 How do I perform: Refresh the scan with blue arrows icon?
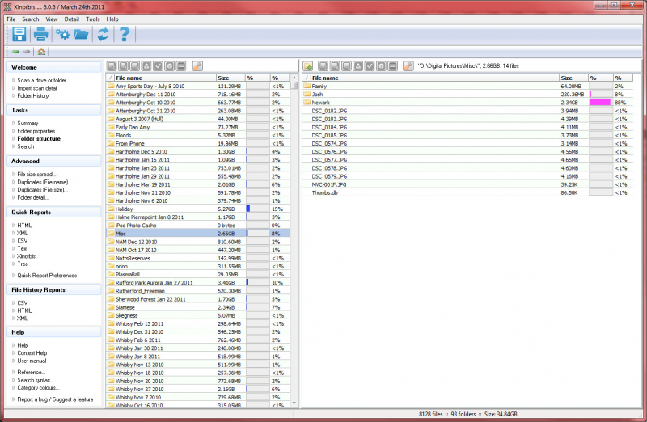pyautogui.click(x=103, y=34)
